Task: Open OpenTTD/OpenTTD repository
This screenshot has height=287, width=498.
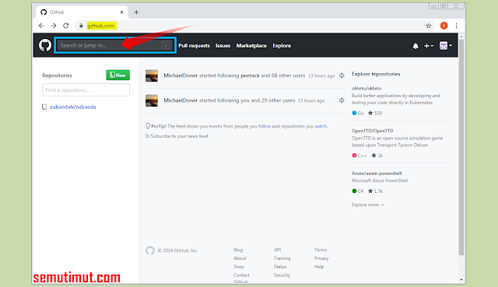Action: (x=372, y=131)
